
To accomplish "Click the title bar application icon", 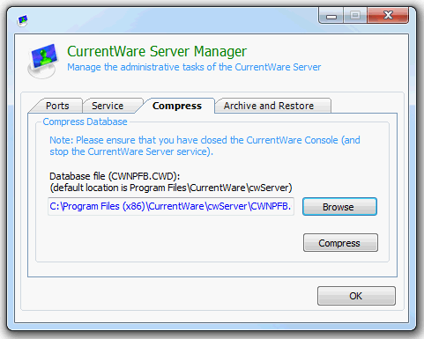I will (x=23, y=20).
